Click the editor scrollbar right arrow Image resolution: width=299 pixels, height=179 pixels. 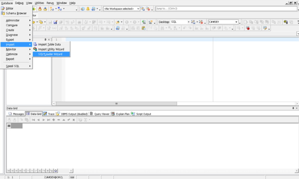297,104
